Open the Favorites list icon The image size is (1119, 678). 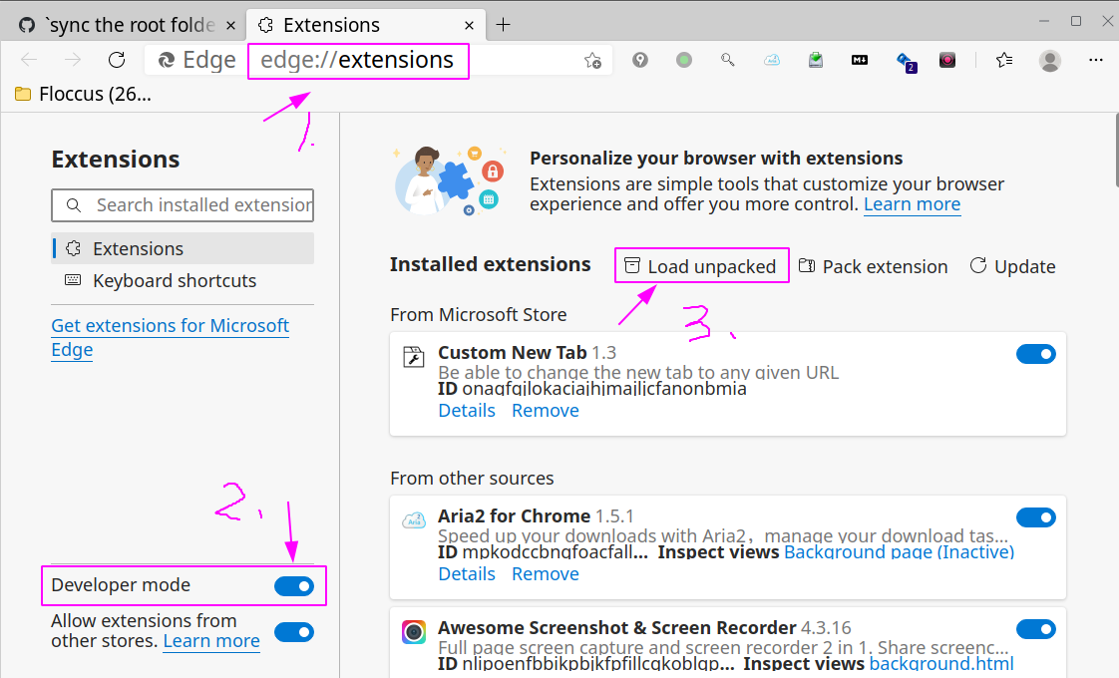(1004, 60)
